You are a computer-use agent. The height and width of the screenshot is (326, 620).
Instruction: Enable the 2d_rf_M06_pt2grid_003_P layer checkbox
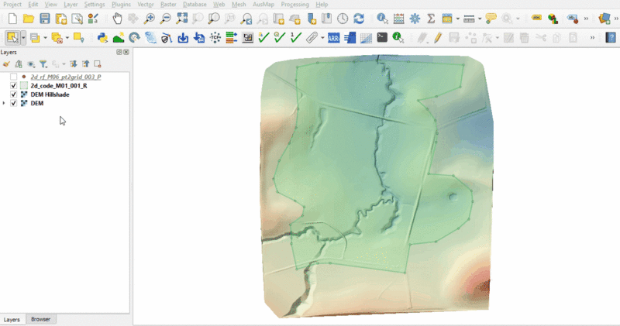click(13, 77)
